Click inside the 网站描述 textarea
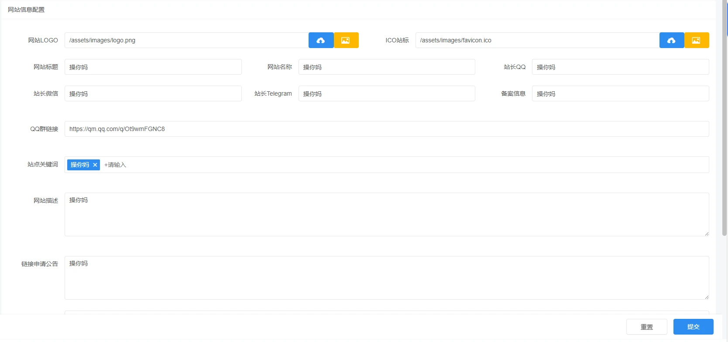This screenshot has height=342, width=728. point(386,214)
